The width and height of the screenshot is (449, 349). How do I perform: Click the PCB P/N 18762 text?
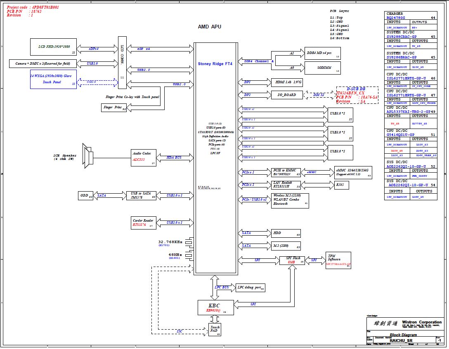click(x=24, y=12)
